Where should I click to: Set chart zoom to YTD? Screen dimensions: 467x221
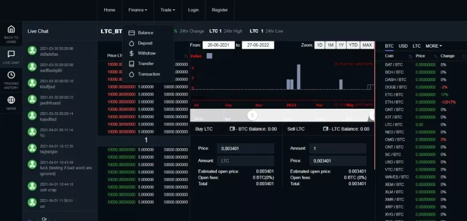point(353,45)
